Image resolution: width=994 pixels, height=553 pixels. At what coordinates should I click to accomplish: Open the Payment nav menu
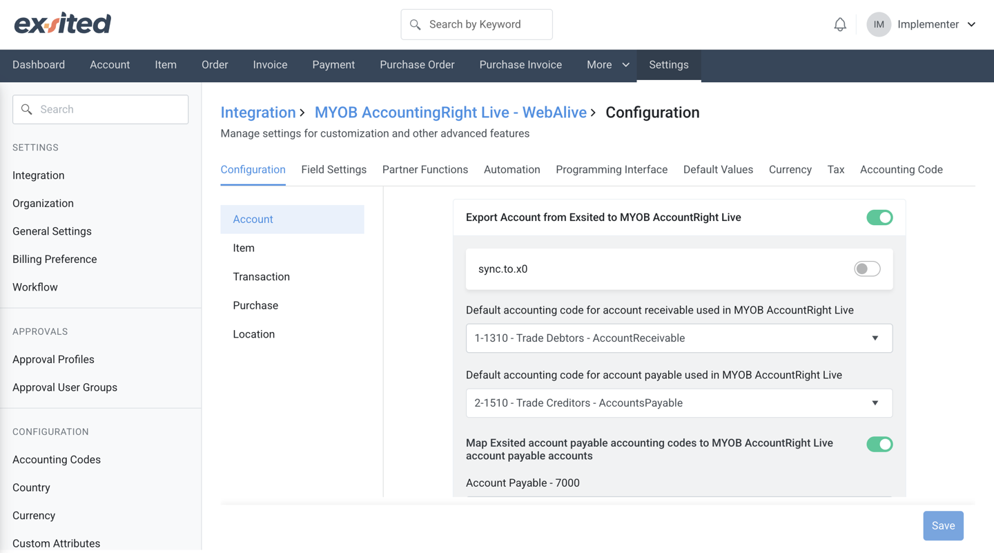[333, 65]
